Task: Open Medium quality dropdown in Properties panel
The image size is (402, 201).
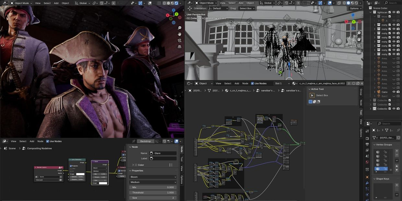Action: [153, 182]
